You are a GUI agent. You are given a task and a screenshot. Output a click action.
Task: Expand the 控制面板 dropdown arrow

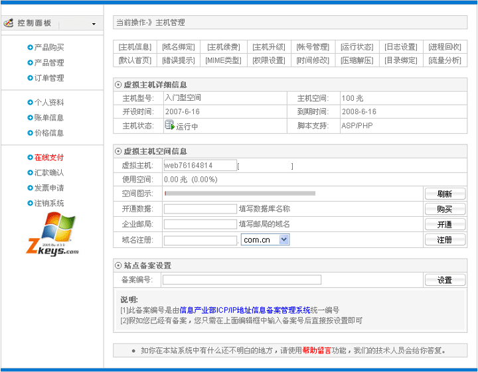[x=94, y=24]
